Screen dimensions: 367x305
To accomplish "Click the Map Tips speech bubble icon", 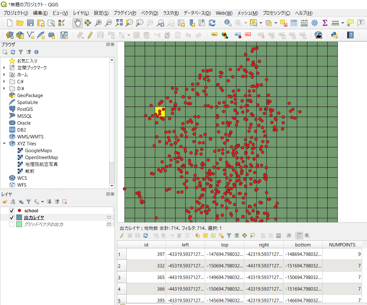I will [x=350, y=23].
